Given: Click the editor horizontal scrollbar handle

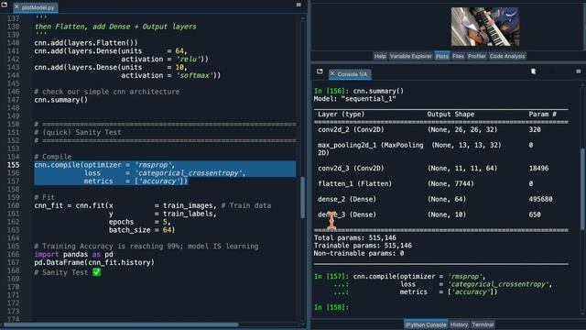Looking at the screenshot, I should pyautogui.click(x=120, y=324).
